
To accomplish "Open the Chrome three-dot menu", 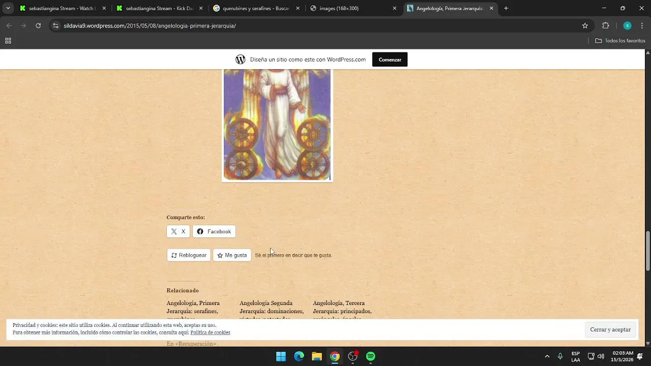I will click(642, 25).
